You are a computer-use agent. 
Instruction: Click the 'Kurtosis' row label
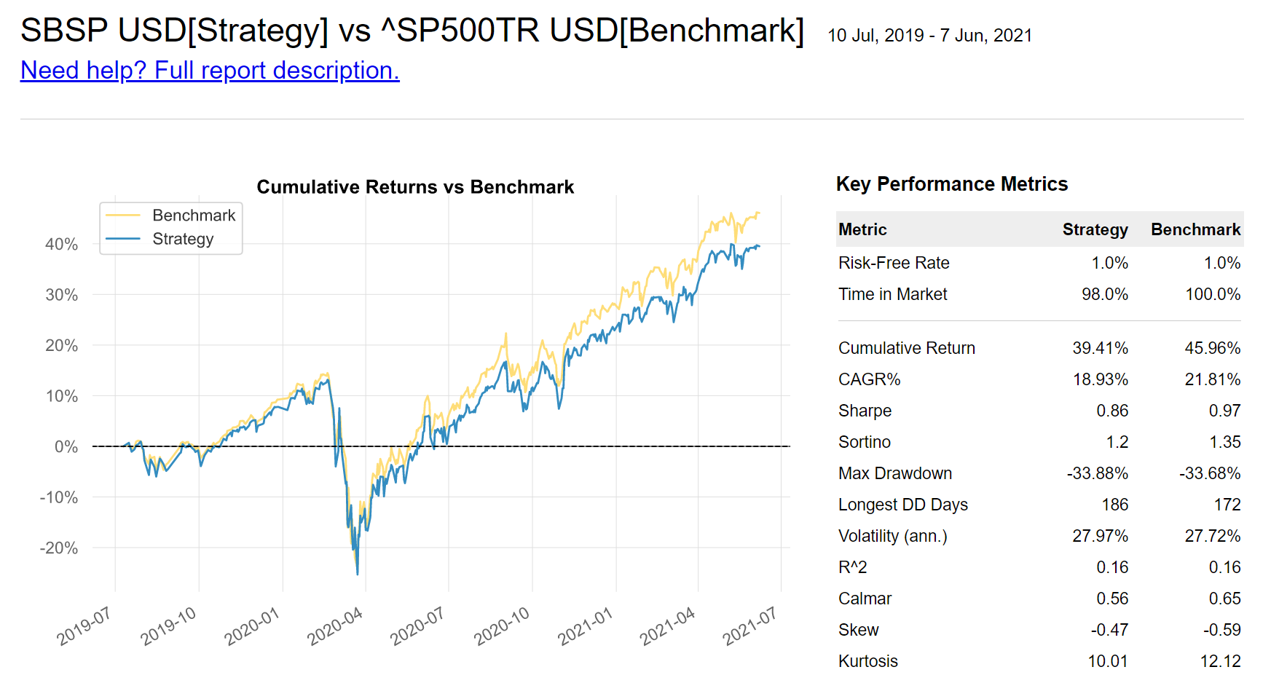tap(868, 661)
